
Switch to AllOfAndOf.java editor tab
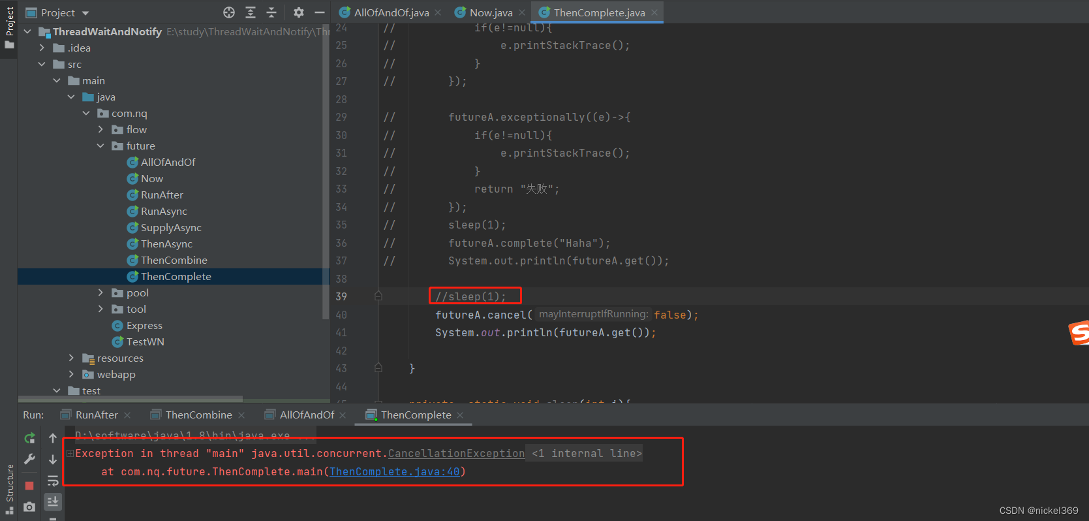click(x=391, y=12)
